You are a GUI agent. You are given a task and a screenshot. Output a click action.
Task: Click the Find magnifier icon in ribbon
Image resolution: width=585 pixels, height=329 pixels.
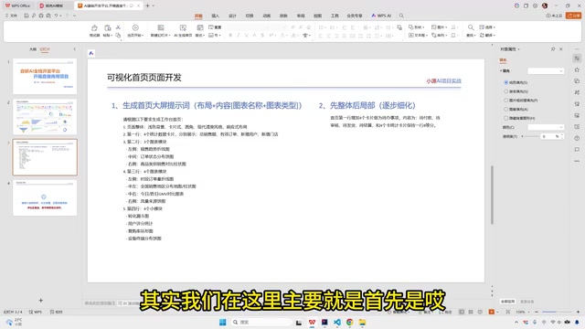[x=471, y=27]
